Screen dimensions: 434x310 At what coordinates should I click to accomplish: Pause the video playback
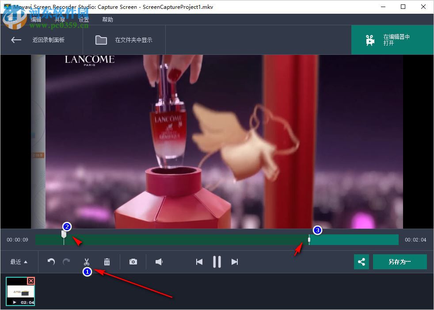click(x=217, y=261)
